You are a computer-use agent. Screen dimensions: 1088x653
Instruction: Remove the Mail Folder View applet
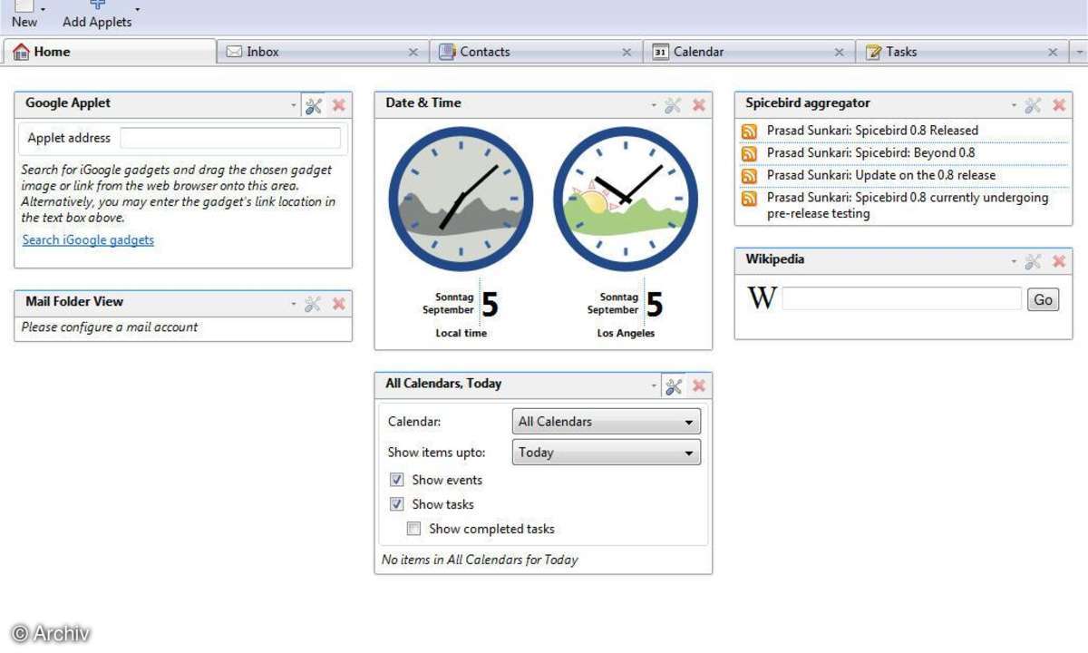[339, 304]
